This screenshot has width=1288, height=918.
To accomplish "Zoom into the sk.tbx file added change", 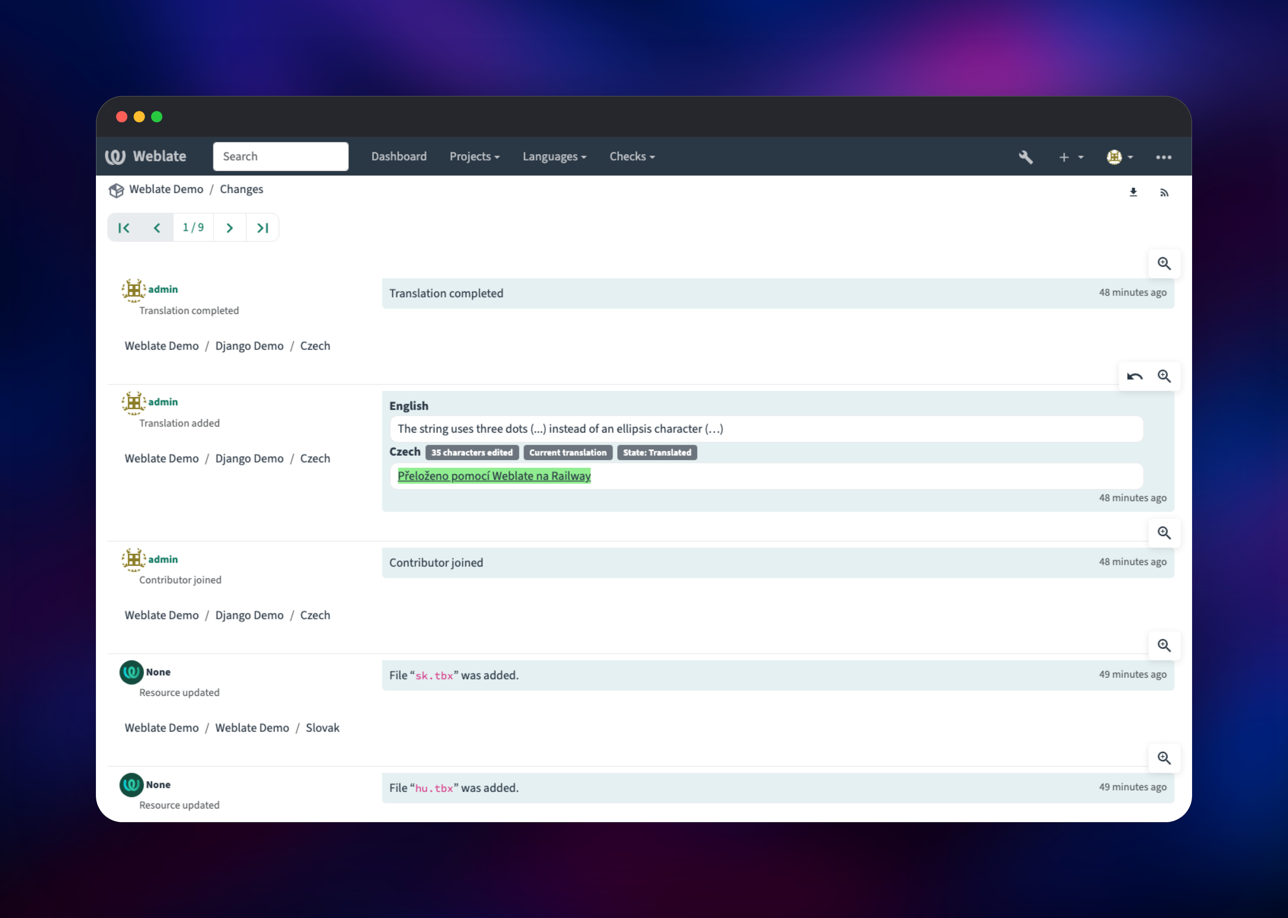I will click(x=1164, y=646).
